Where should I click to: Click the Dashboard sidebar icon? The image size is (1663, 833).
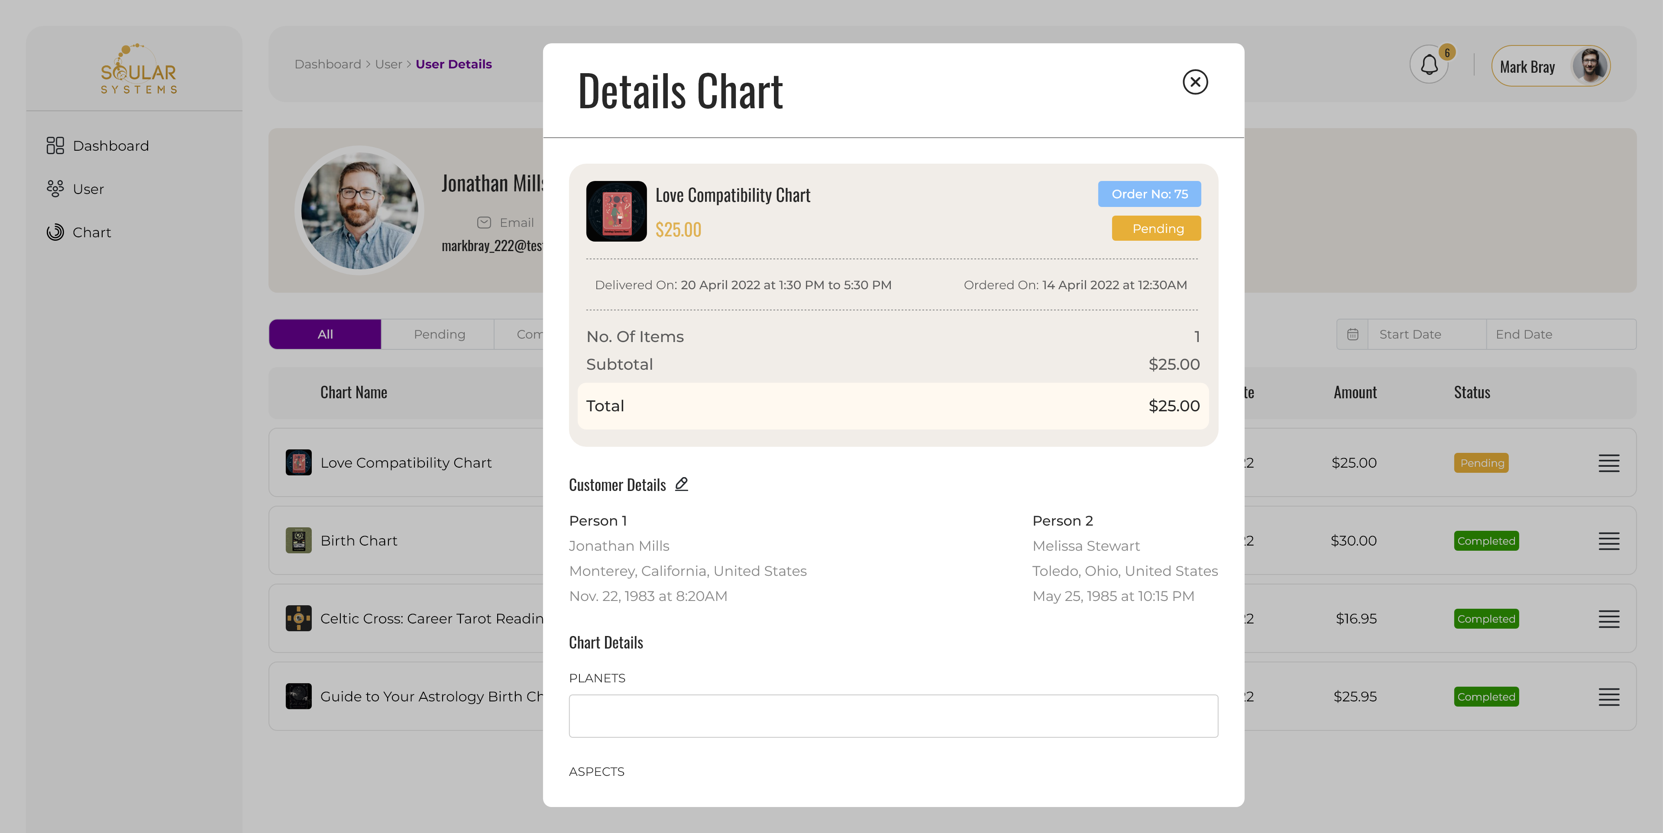pos(55,146)
